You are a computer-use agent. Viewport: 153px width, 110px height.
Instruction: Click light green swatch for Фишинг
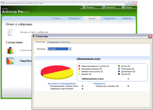point(79,74)
